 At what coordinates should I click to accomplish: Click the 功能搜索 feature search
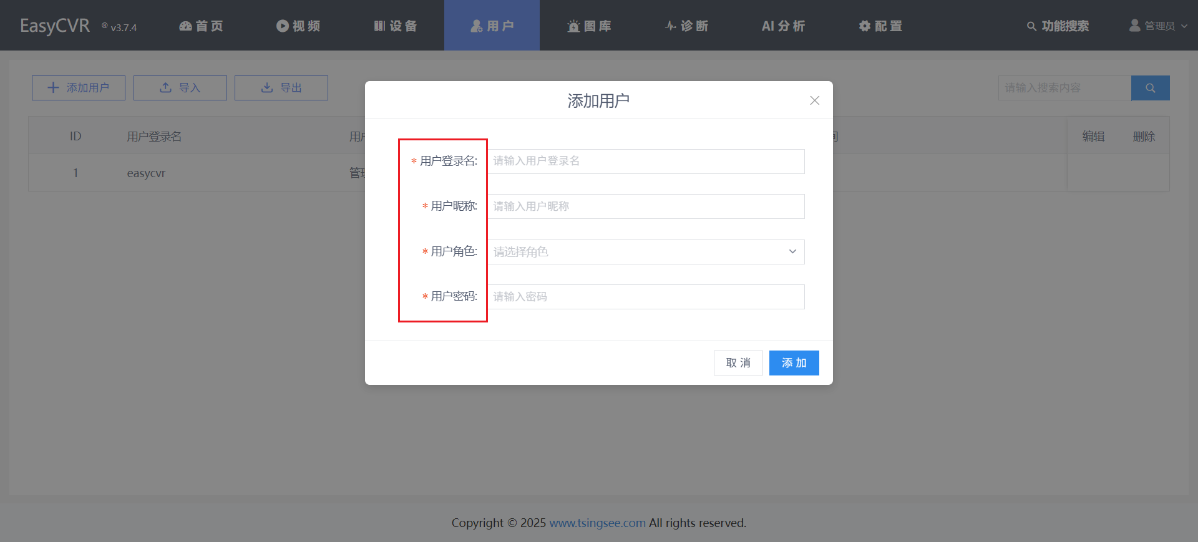tap(1058, 26)
